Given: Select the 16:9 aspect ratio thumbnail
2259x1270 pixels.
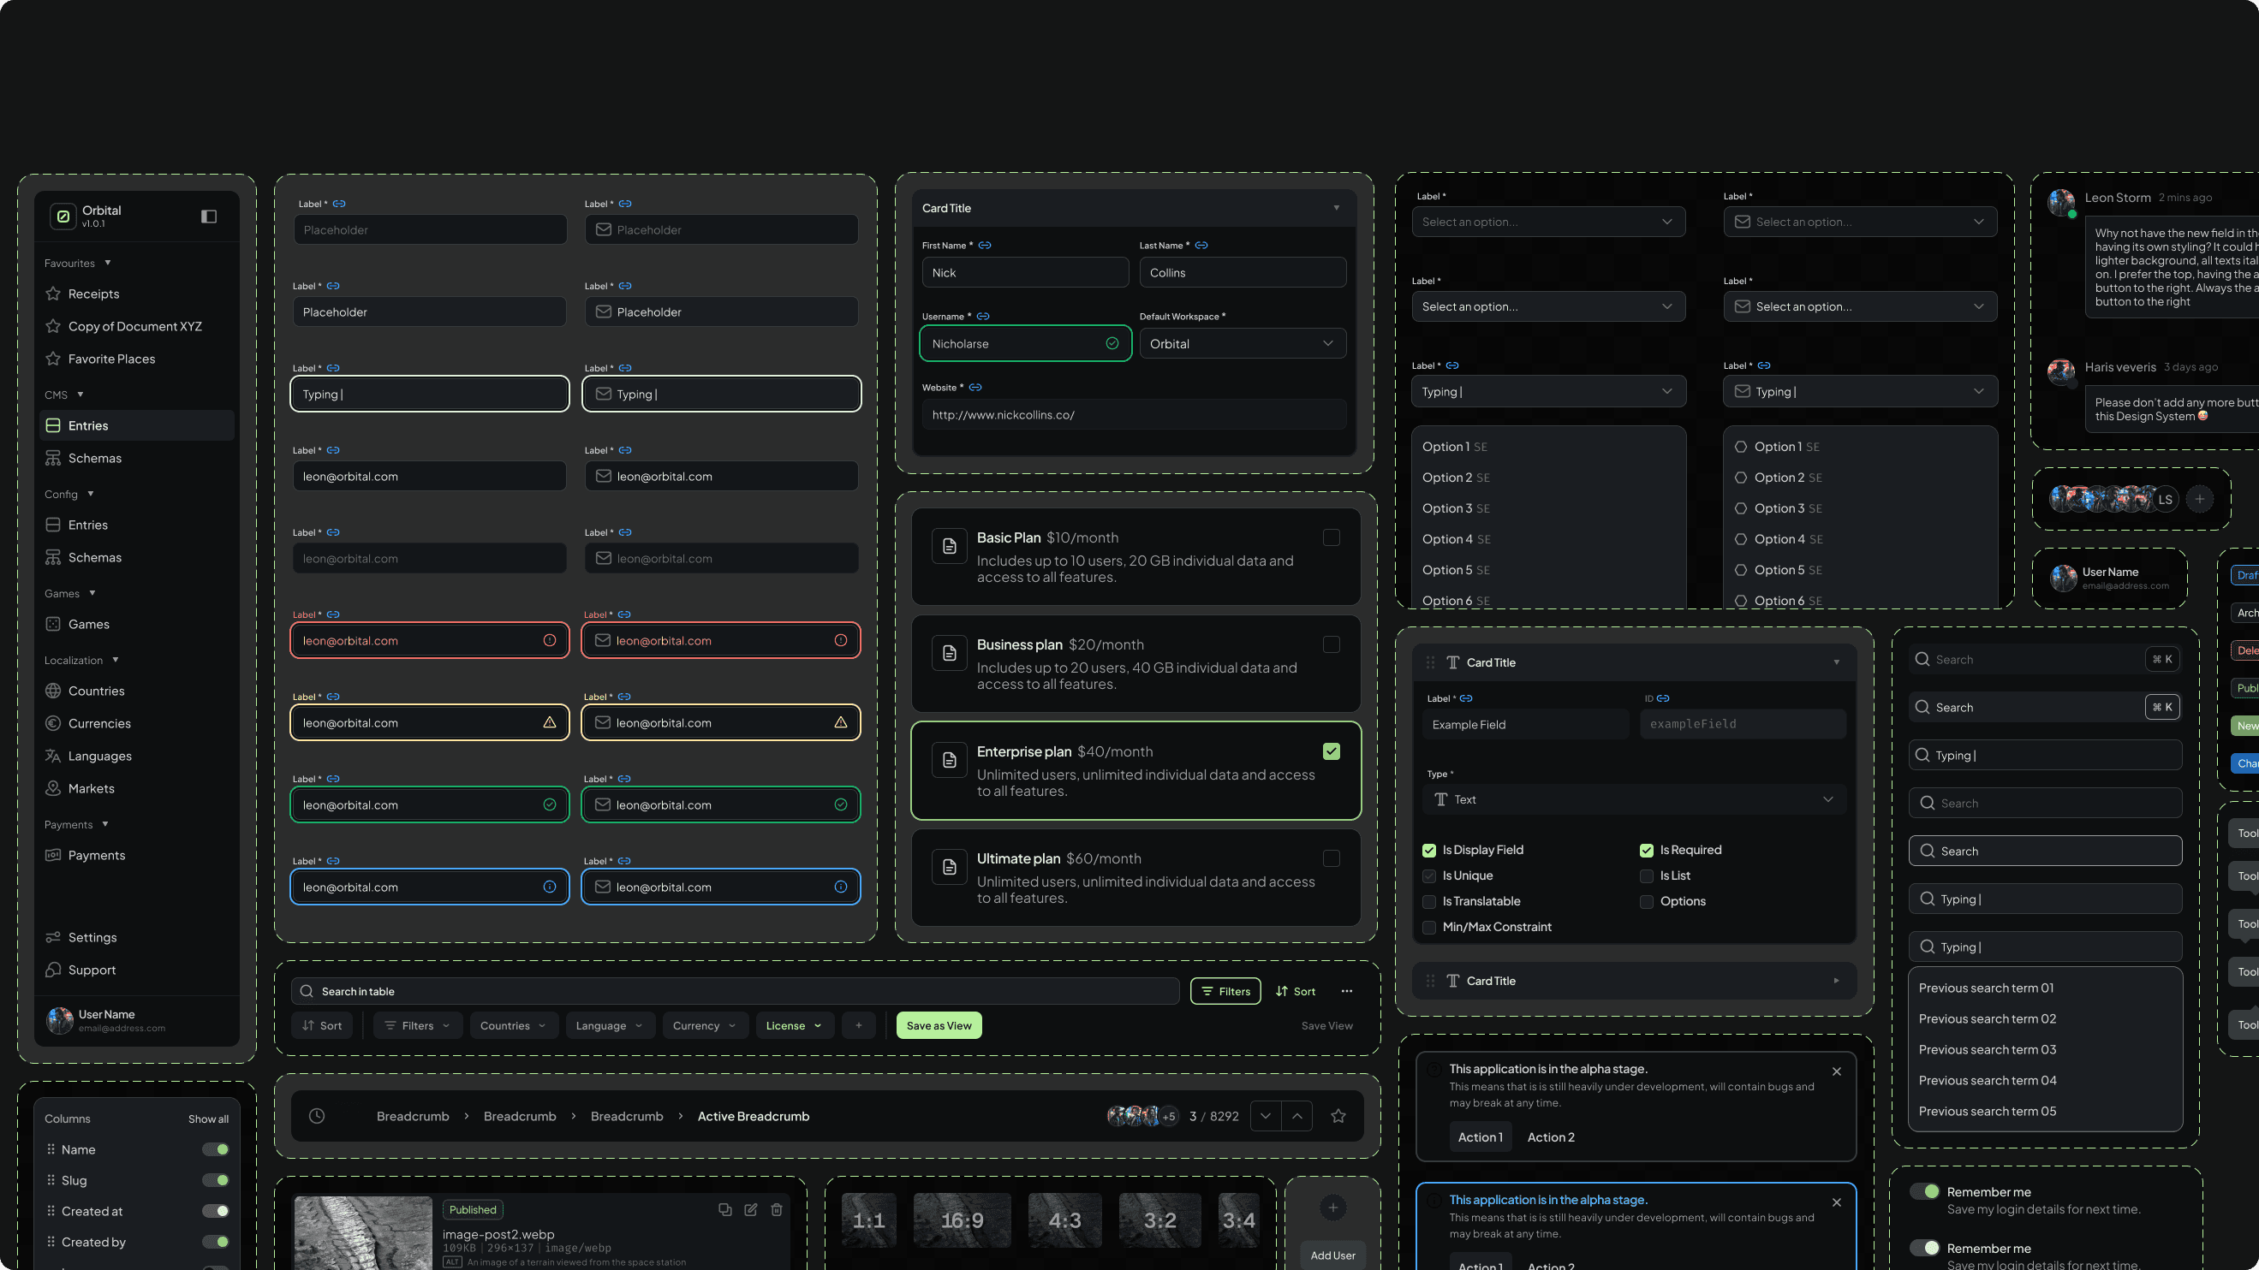Looking at the screenshot, I should 961,1220.
